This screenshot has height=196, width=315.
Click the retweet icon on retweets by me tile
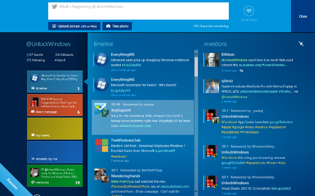[x=33, y=159]
